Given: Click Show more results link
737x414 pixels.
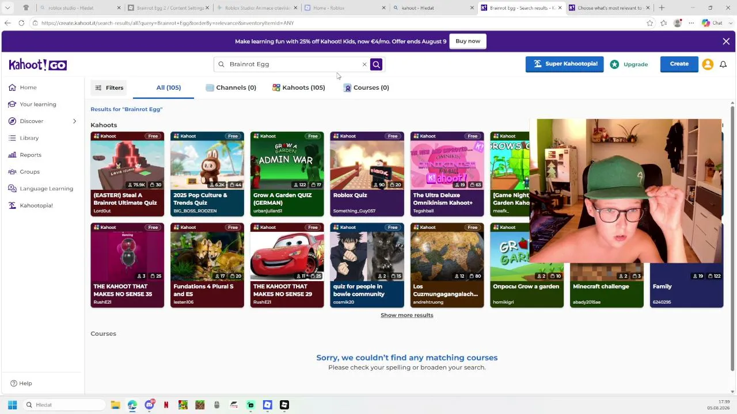Looking at the screenshot, I should point(407,315).
